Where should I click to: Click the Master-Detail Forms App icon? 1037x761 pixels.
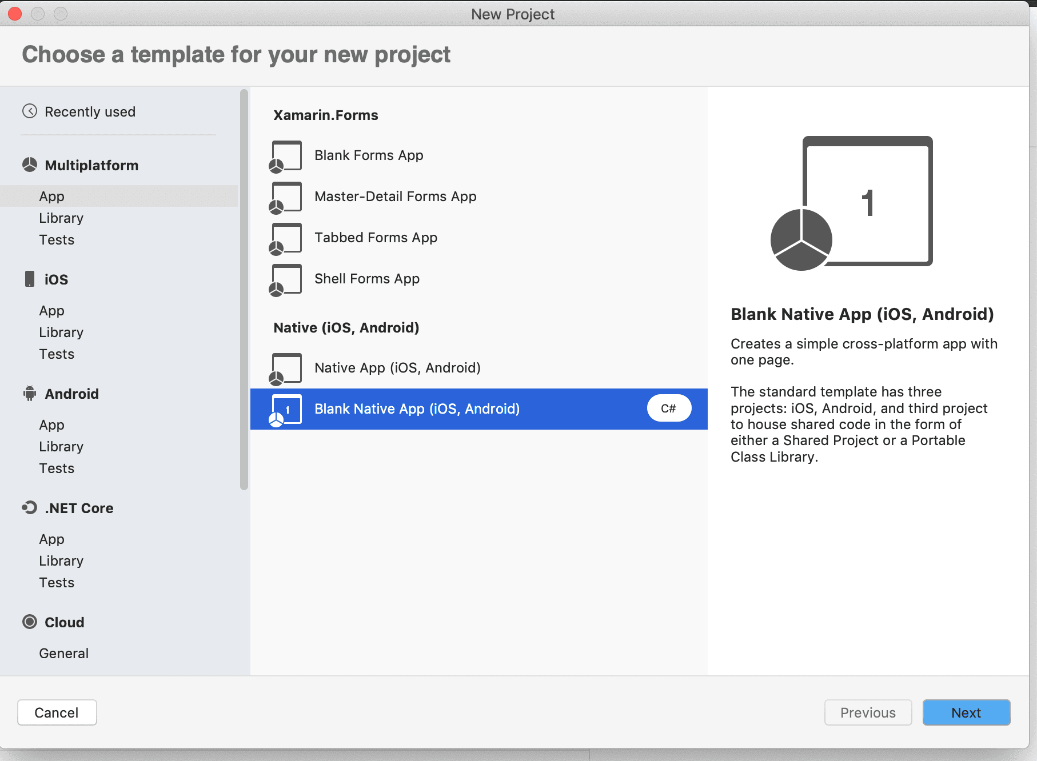286,197
